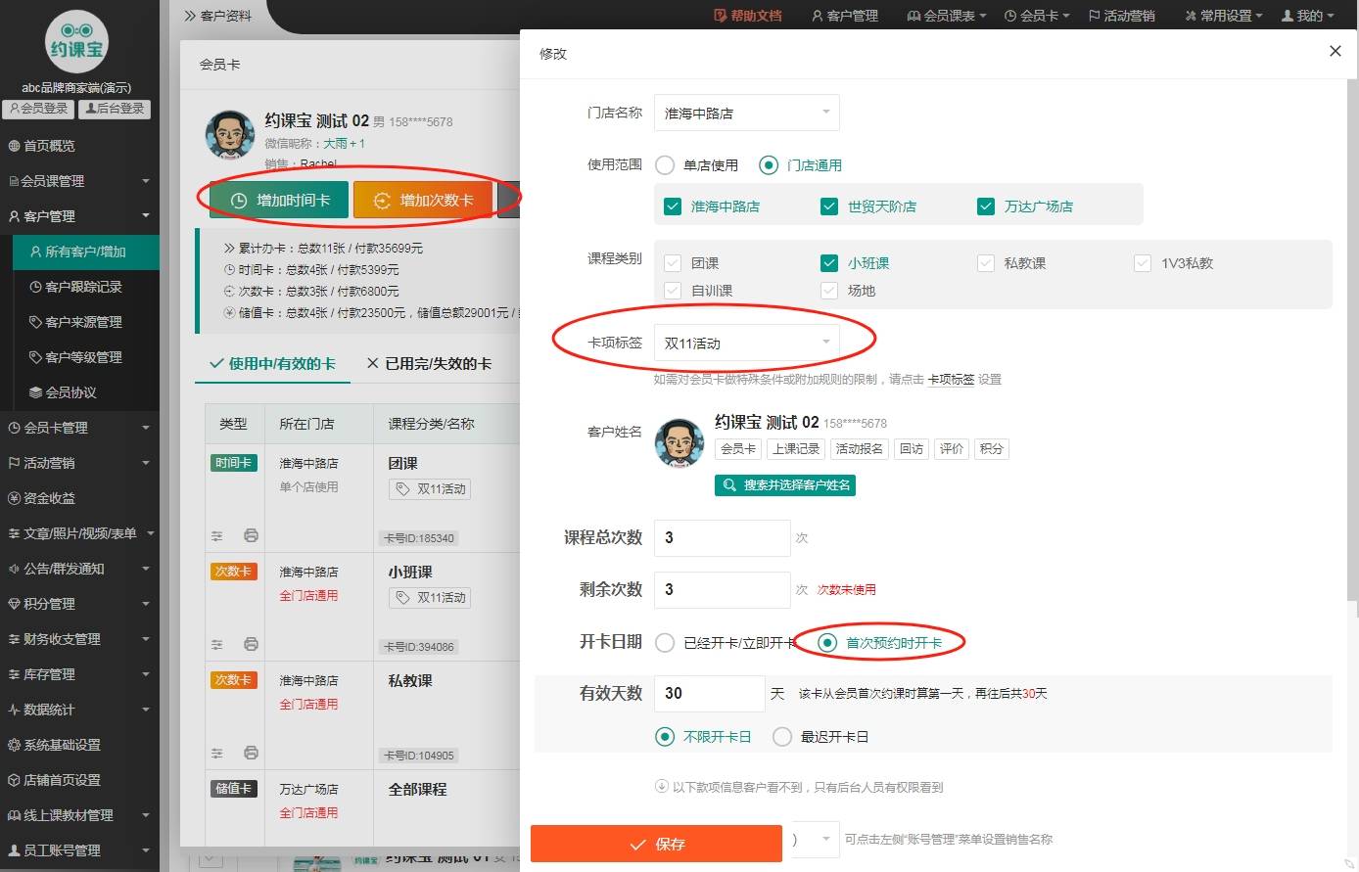Open the 卡项标签 dropdown

746,343
